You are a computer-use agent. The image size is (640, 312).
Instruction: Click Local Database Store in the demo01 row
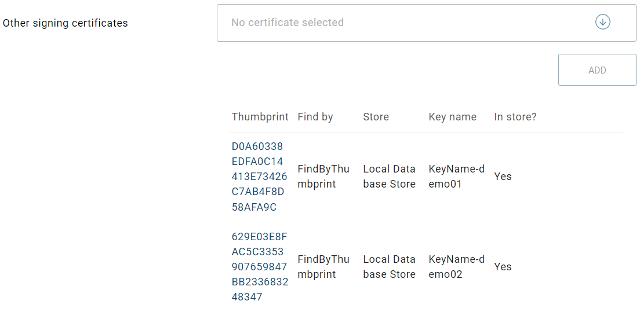coord(389,177)
